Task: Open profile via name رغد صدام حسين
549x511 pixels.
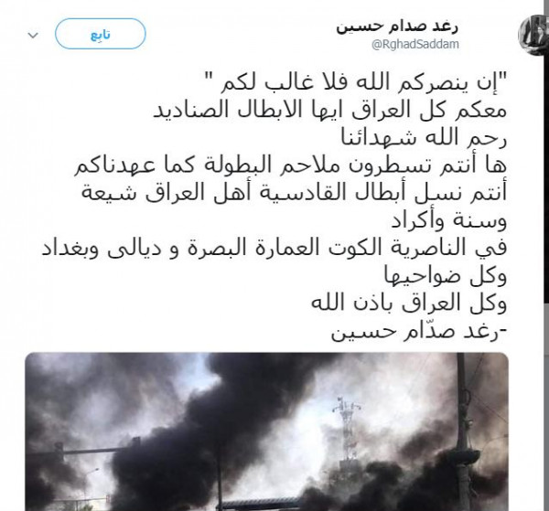Action: click(397, 27)
